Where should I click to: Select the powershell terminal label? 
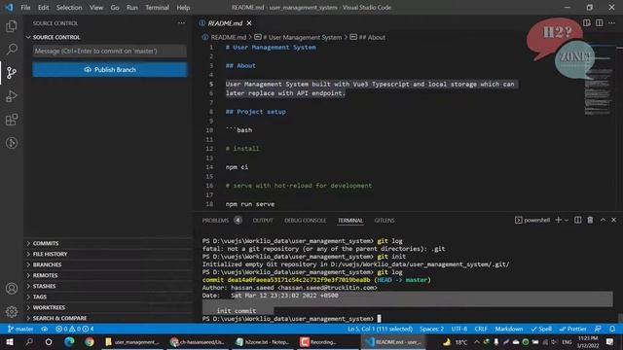click(532, 220)
